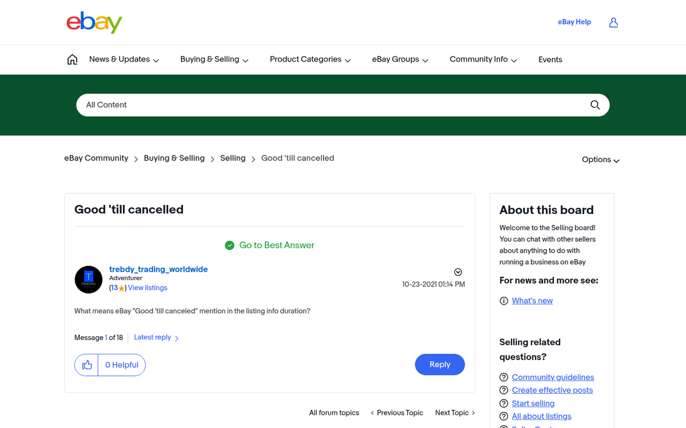This screenshot has width=686, height=428.
Task: Click trebdy_trading_worldwide's avatar image
Action: click(89, 280)
